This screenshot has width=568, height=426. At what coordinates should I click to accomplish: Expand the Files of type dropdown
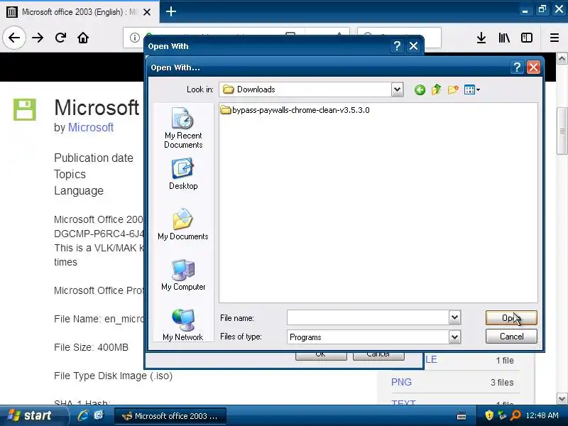pos(454,337)
